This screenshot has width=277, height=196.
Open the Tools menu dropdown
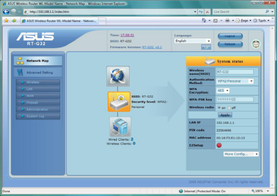click(x=261, y=20)
